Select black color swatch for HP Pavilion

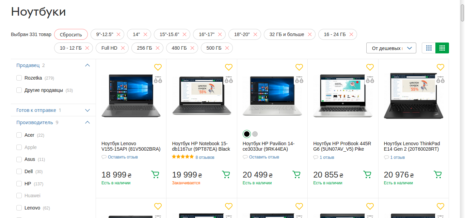point(247,134)
